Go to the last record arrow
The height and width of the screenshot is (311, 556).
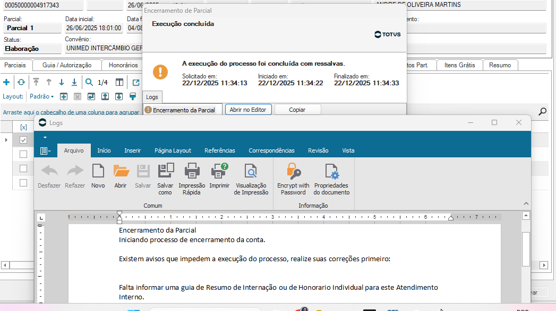click(74, 83)
